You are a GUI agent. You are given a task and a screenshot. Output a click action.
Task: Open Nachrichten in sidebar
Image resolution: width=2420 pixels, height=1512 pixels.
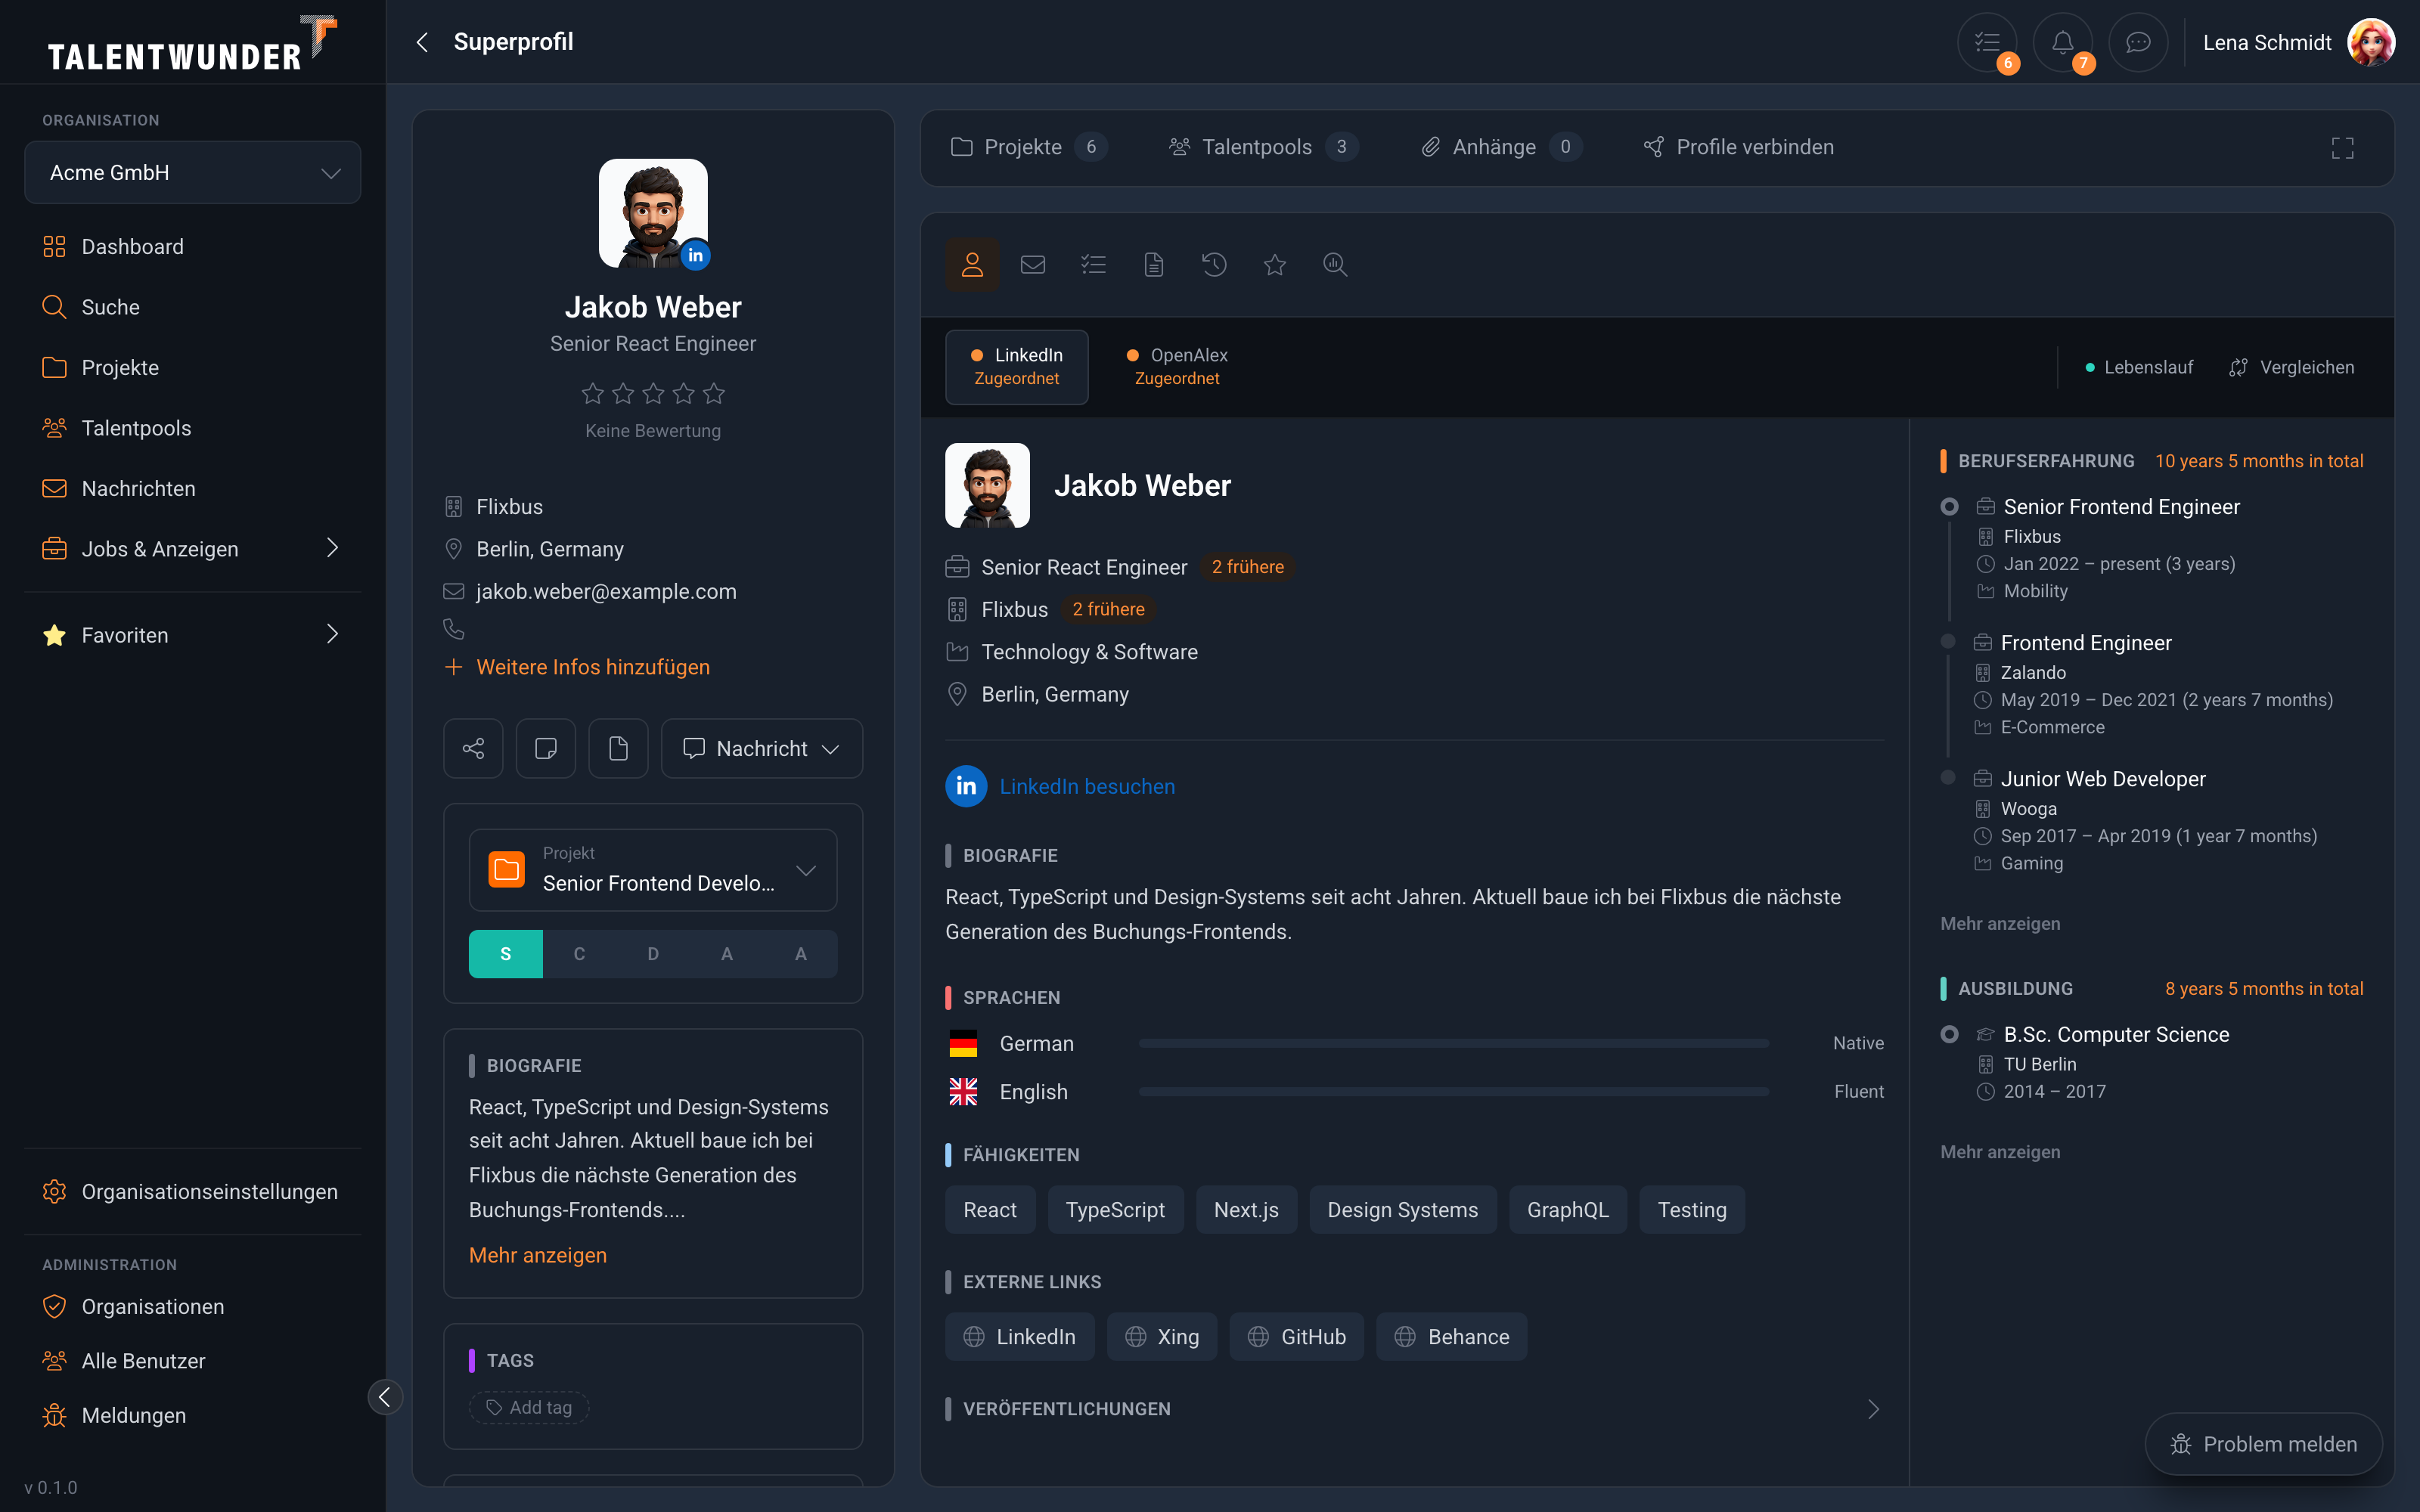pyautogui.click(x=193, y=489)
